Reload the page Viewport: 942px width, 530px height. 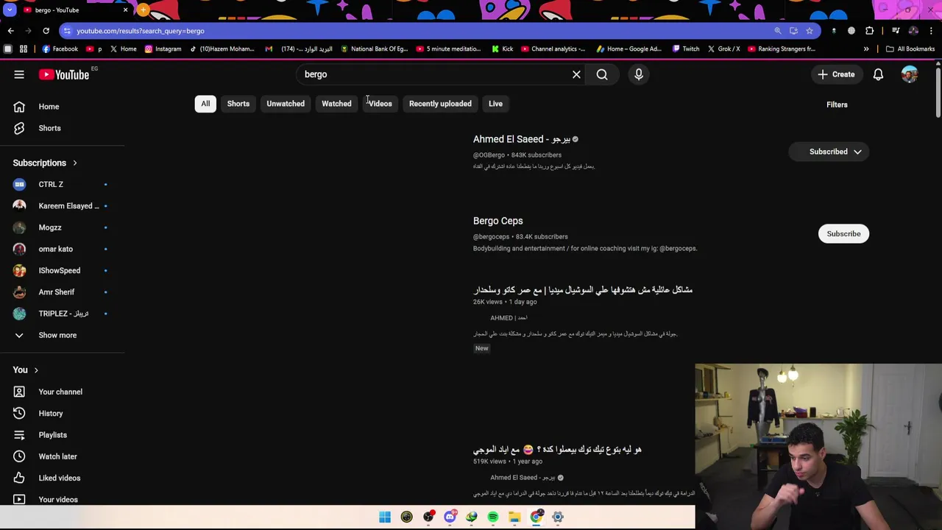[x=46, y=31]
